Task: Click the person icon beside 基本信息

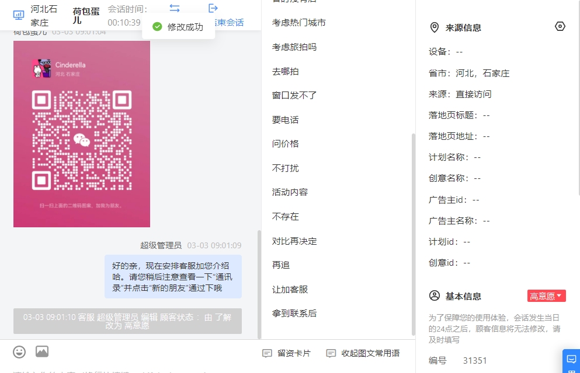Action: (x=435, y=295)
